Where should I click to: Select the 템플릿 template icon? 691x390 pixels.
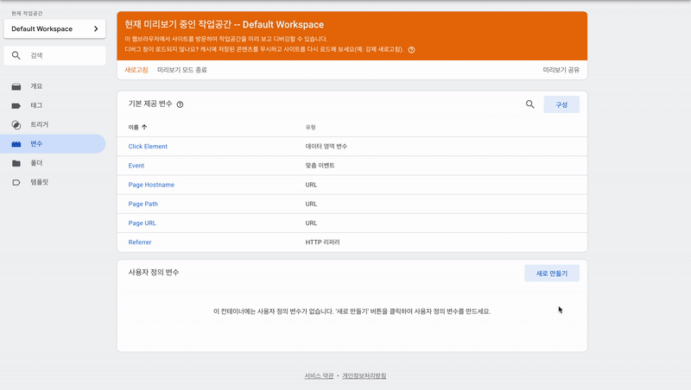click(16, 182)
